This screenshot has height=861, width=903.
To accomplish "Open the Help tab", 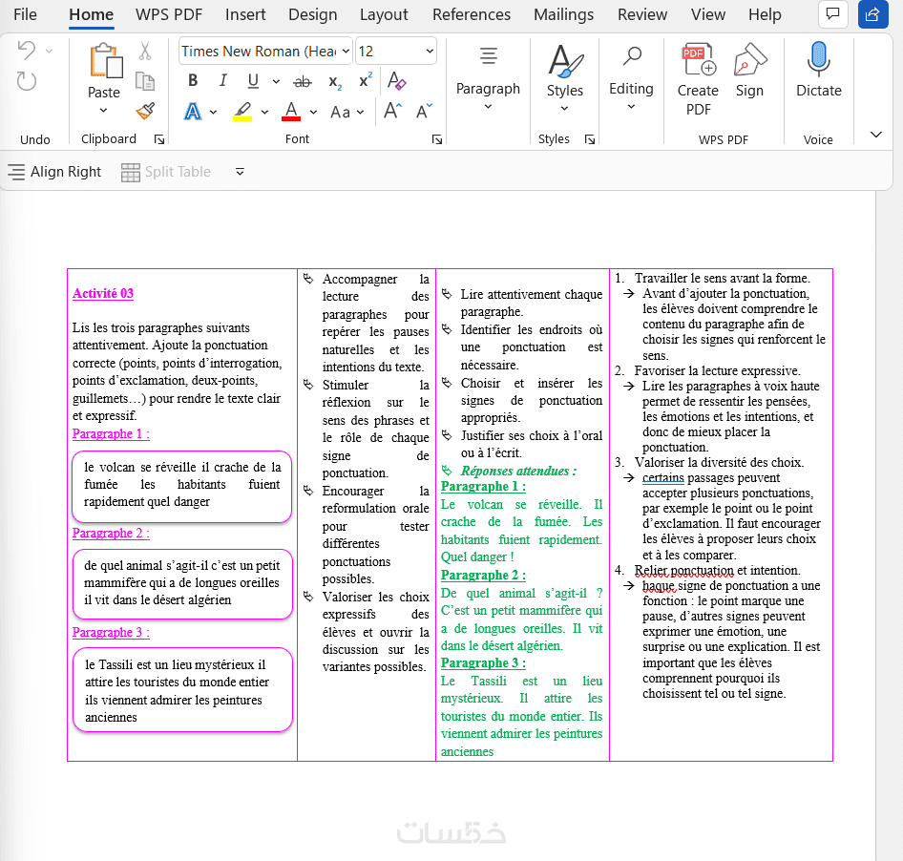I will click(x=765, y=14).
